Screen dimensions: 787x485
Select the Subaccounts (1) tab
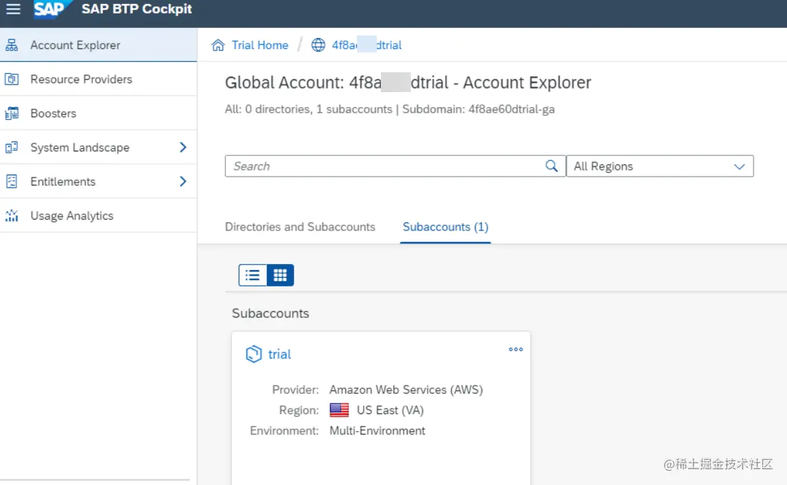tap(445, 227)
